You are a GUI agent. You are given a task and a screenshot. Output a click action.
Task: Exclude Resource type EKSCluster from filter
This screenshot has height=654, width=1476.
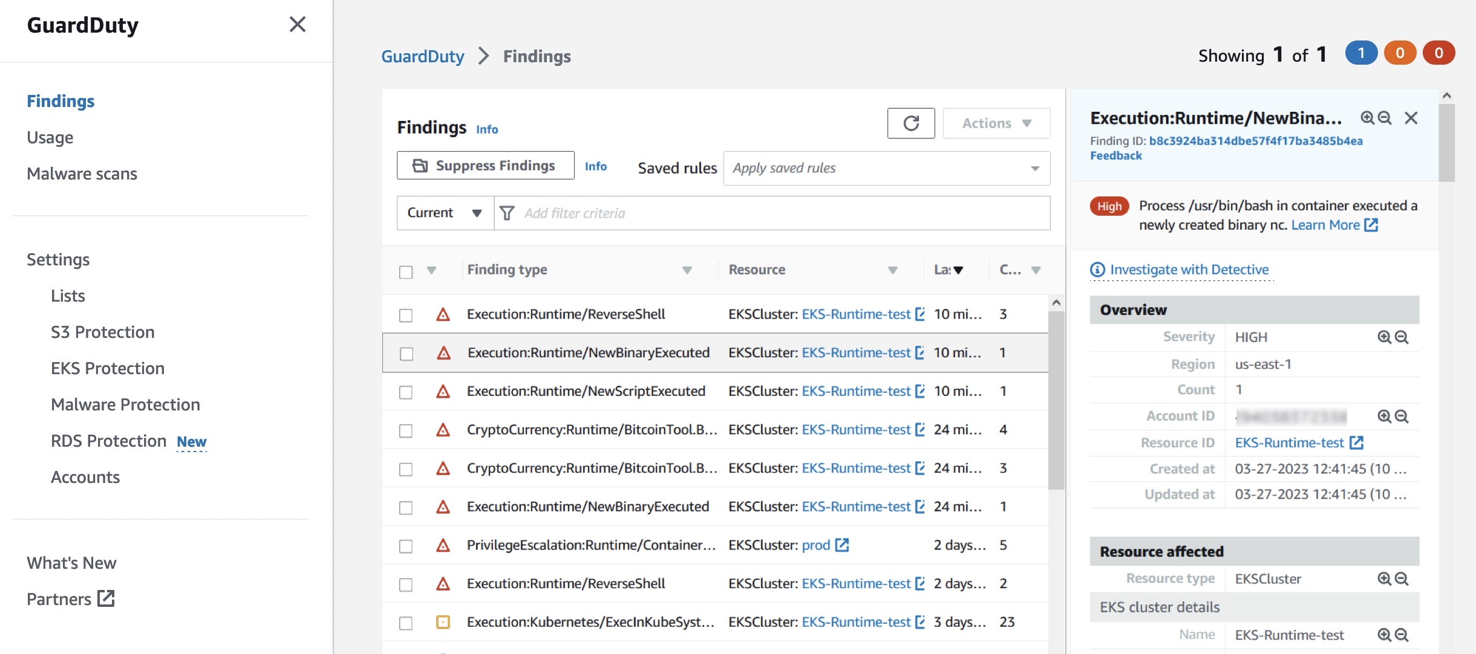[1402, 579]
